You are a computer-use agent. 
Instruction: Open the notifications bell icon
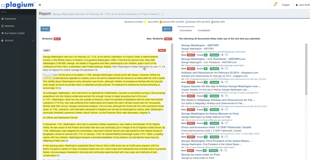coord(275,5)
